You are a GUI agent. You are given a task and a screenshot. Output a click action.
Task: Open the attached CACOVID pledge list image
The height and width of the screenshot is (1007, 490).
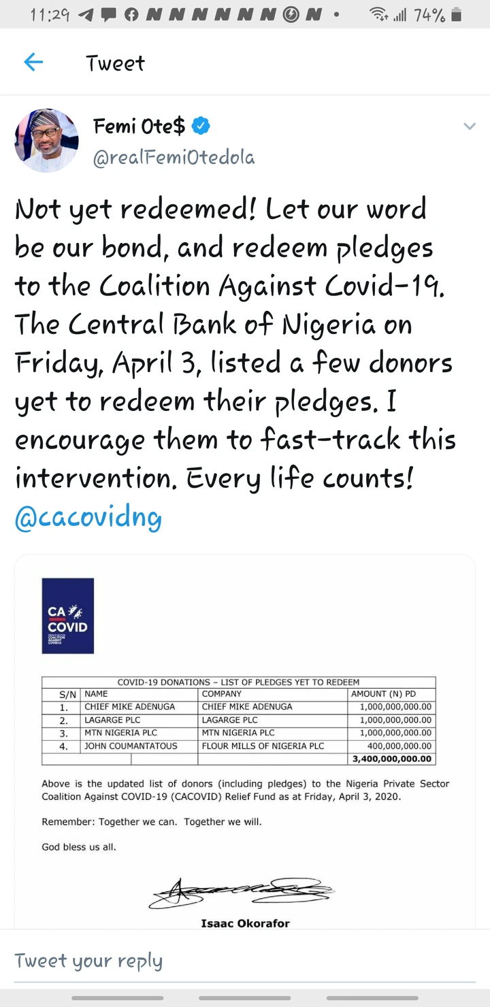click(245, 742)
